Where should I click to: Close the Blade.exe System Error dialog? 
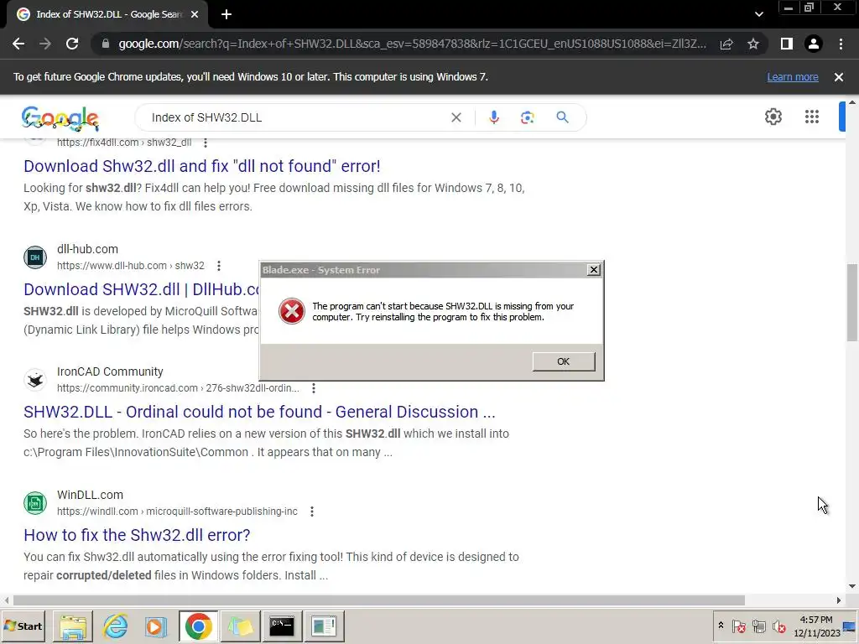click(593, 269)
